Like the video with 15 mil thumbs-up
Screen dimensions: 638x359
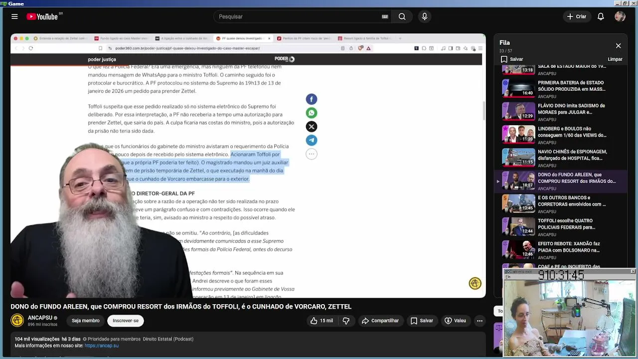click(x=321, y=321)
